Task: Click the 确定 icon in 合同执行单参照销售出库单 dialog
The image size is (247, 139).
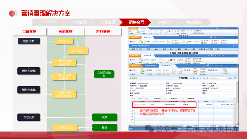Action: 130,49
